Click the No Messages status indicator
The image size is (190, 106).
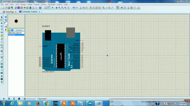point(30,99)
